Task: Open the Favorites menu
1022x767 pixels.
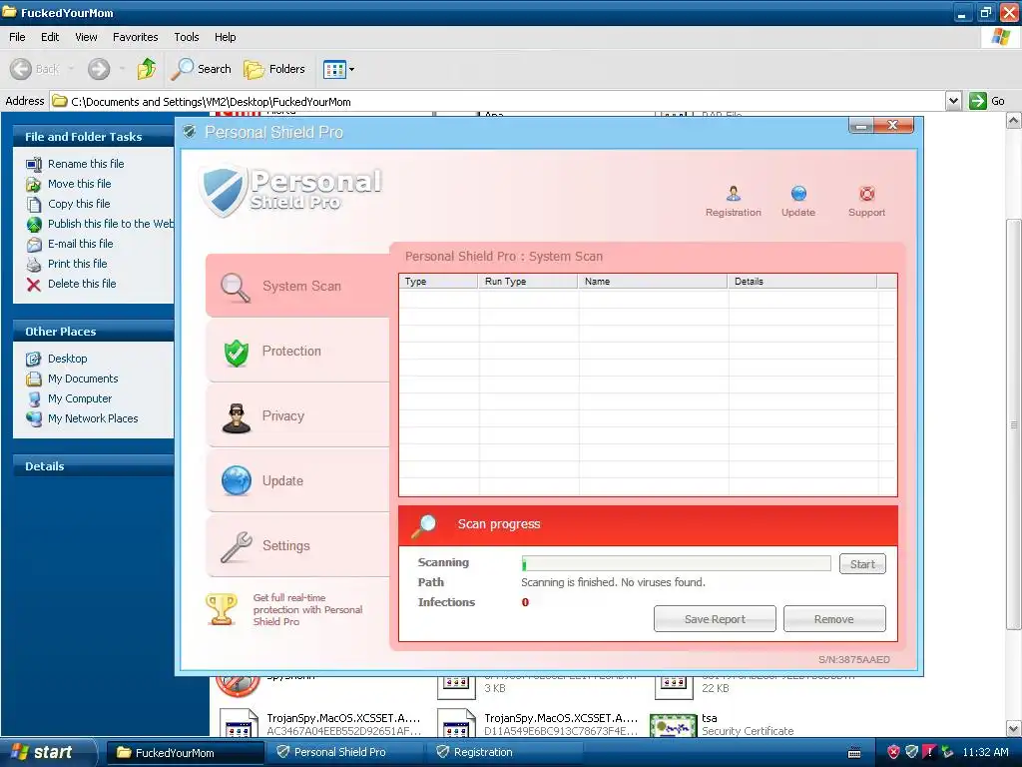Action: click(135, 37)
